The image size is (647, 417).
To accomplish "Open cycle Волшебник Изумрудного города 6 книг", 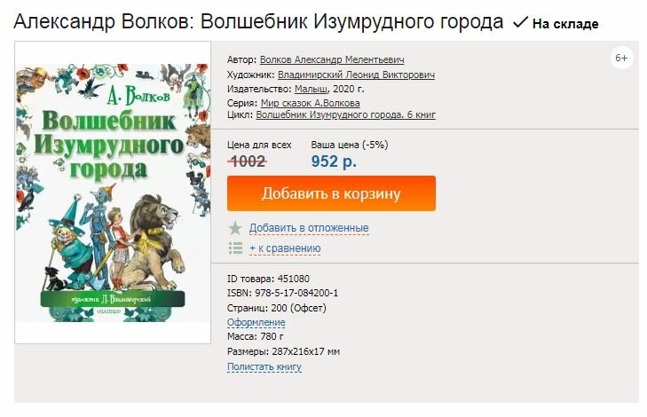I will (346, 114).
